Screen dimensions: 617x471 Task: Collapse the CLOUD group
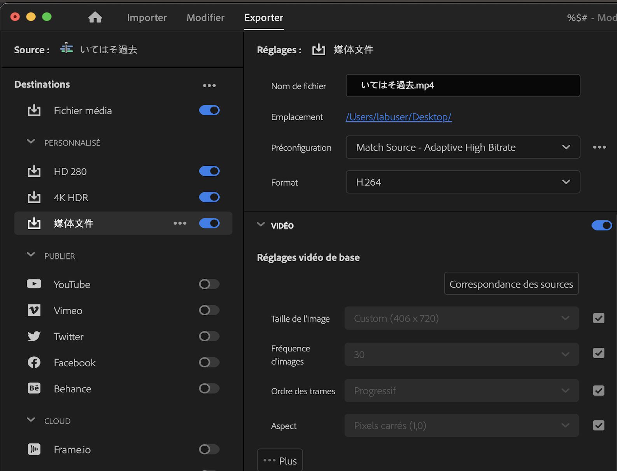coord(31,420)
